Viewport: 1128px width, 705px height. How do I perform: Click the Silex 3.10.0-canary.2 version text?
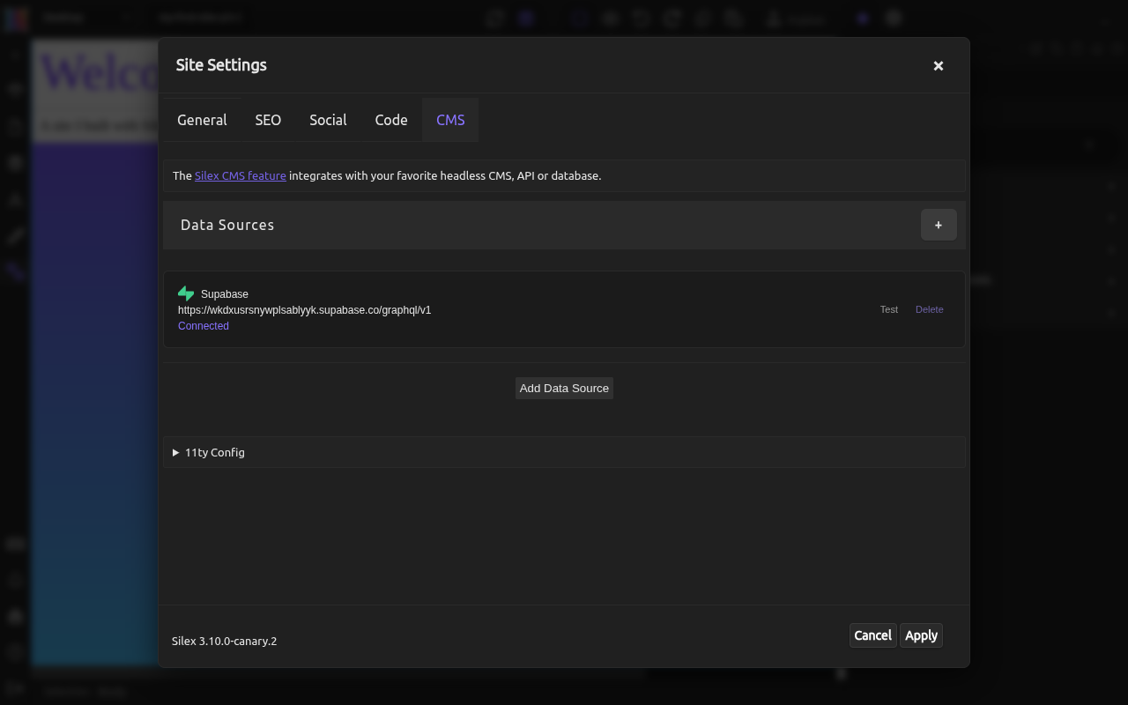[224, 641]
